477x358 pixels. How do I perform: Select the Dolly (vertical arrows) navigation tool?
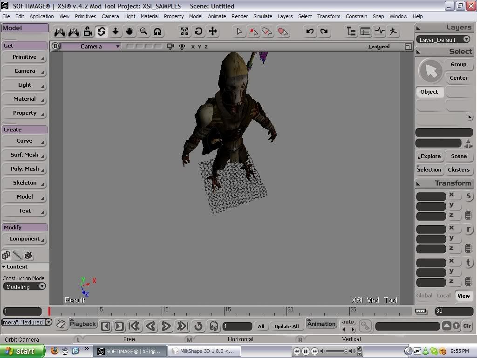coord(116,31)
